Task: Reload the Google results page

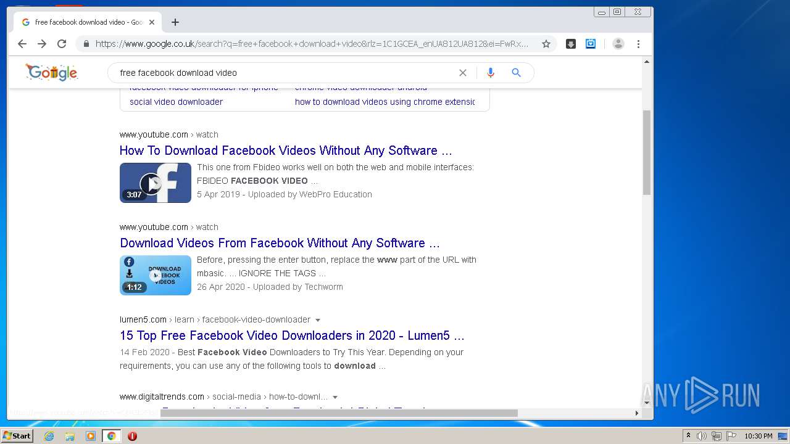Action: (62, 44)
